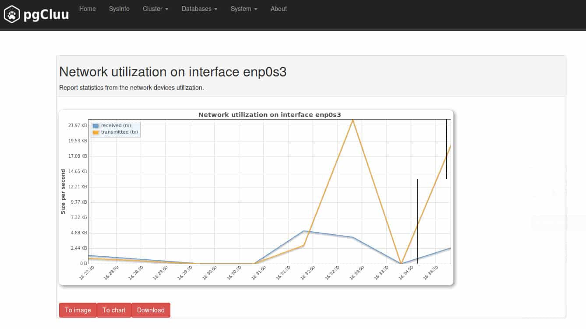Viewport: 586px width, 329px height.
Task: Toggle the transmitted (tx) legend label
Action: click(x=120, y=132)
